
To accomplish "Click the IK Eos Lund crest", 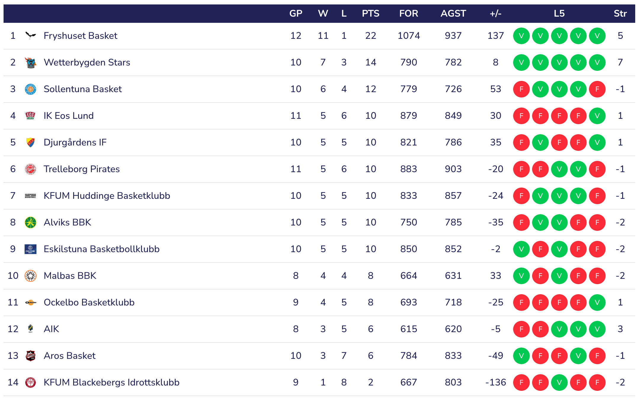I will (31, 116).
